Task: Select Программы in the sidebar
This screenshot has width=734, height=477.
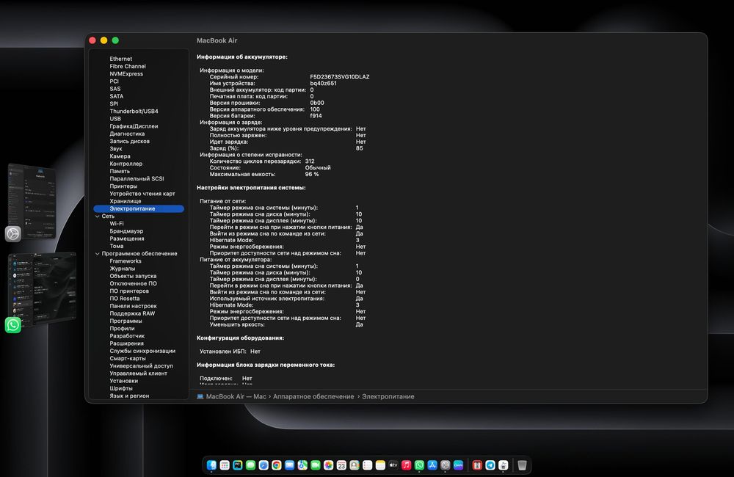Action: (x=126, y=321)
